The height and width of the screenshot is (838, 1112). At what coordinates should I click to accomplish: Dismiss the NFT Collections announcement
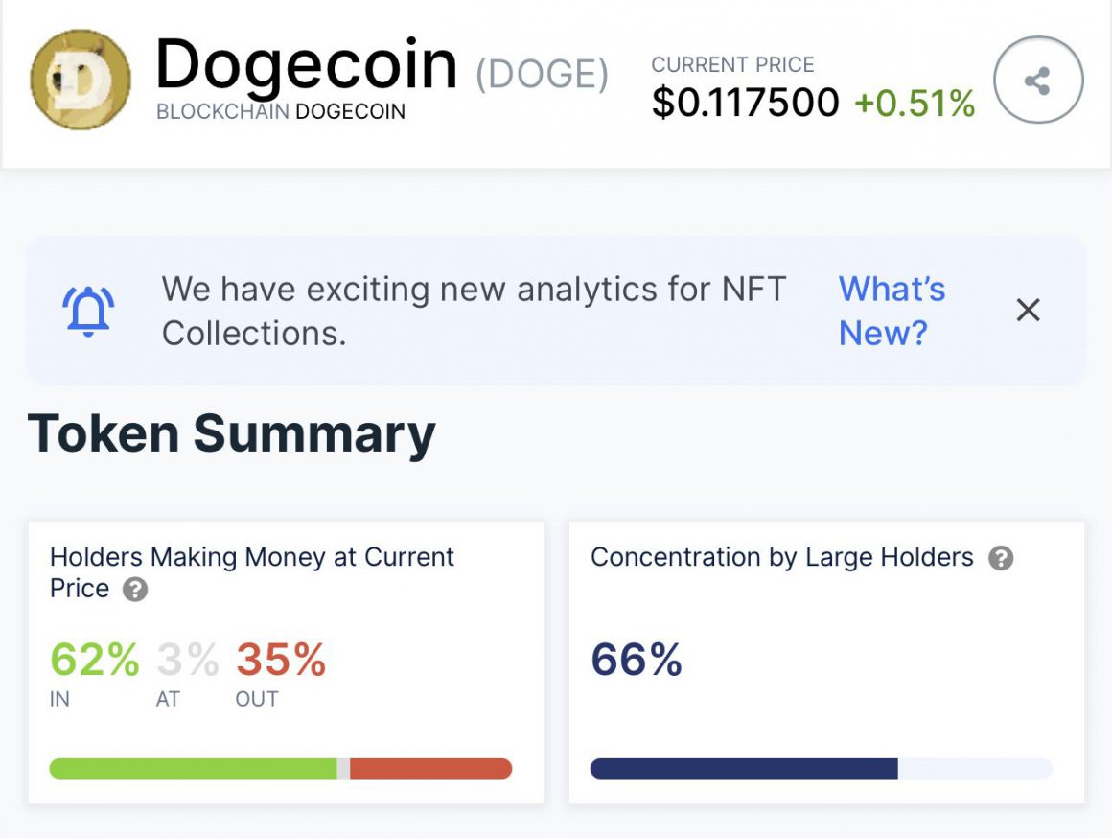pyautogui.click(x=1028, y=310)
